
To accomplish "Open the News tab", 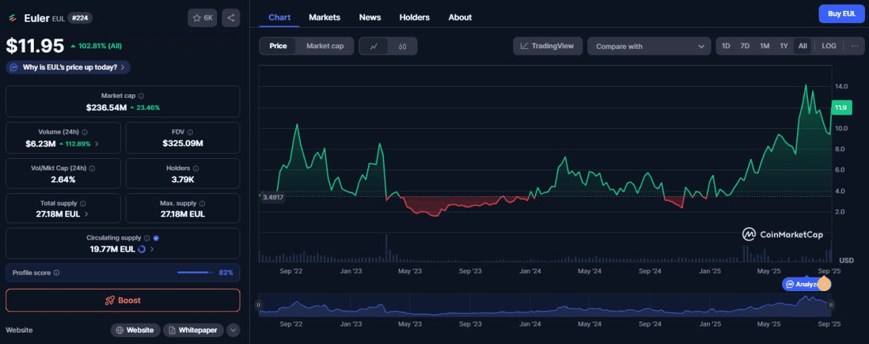I will [370, 17].
